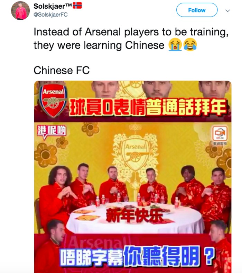Follow the @SolskjaerFC account
The height and width of the screenshot is (273, 242).
pyautogui.click(x=197, y=10)
